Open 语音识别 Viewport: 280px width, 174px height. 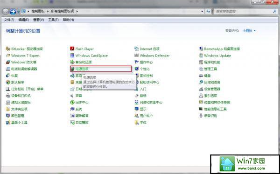point(208,116)
